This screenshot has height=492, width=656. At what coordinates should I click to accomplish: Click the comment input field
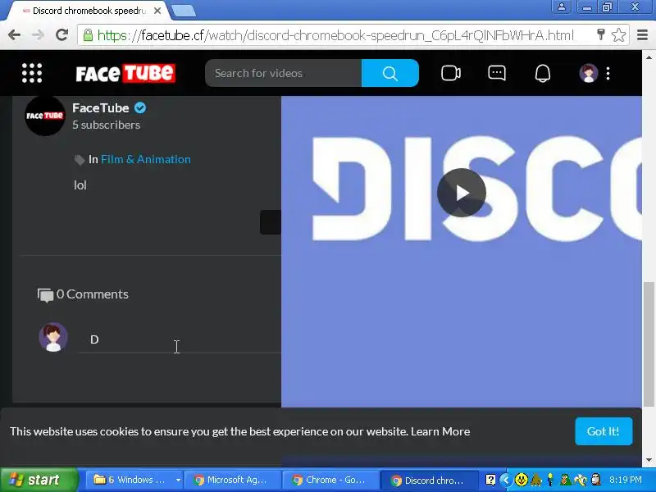pyautogui.click(x=180, y=339)
